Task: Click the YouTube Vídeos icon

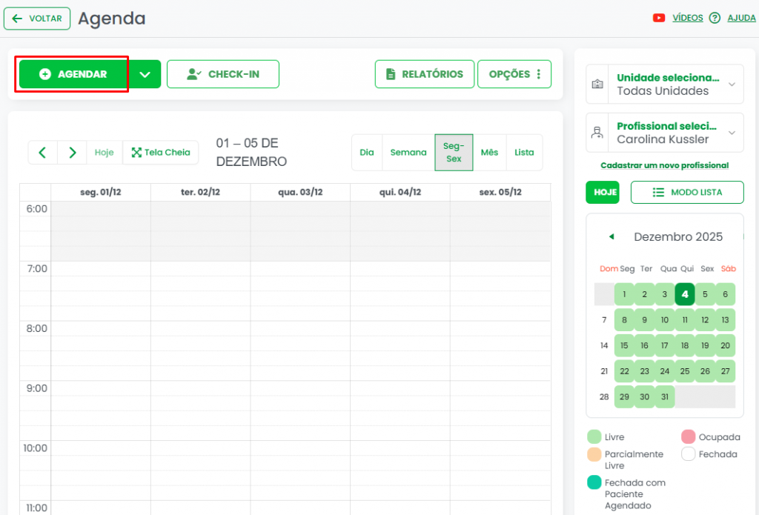Action: click(x=658, y=18)
